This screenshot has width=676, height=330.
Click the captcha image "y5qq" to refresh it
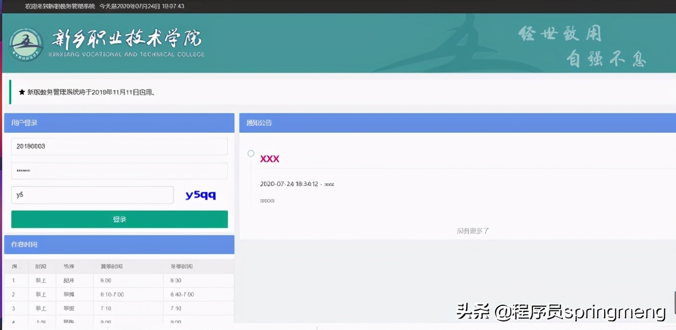tap(200, 195)
